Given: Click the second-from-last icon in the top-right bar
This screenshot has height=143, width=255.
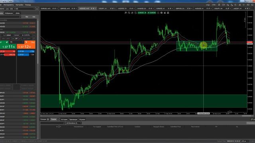Looking at the screenshot, I should [248, 5].
